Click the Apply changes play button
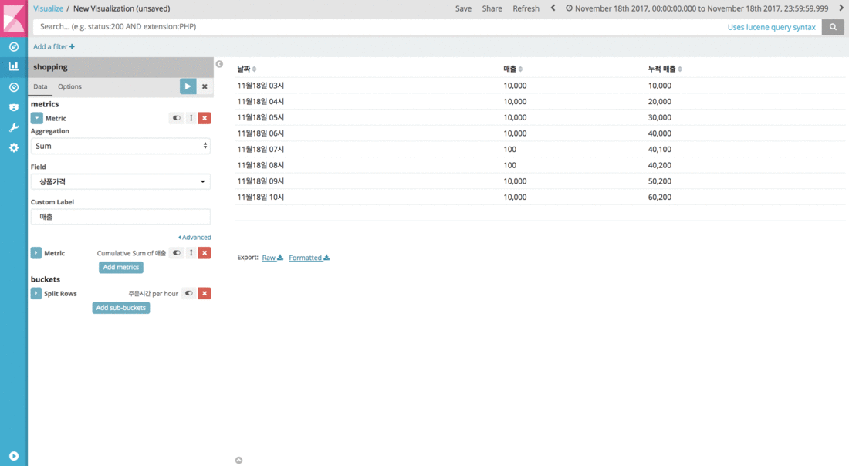Viewport: 849px width, 466px height. click(x=188, y=86)
